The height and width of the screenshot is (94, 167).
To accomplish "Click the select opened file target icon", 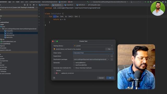I will (x=25, y=5).
